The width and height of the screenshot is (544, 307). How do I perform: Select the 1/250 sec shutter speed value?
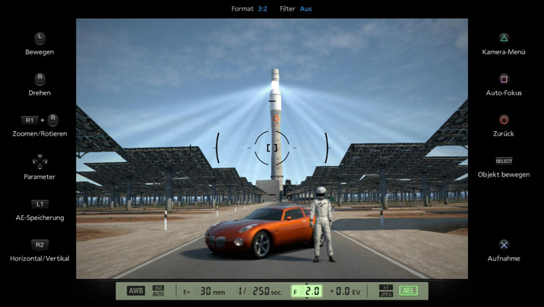tap(258, 291)
